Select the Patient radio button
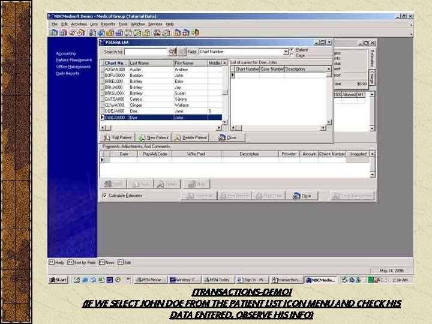This screenshot has height=324, width=432. (x=292, y=50)
